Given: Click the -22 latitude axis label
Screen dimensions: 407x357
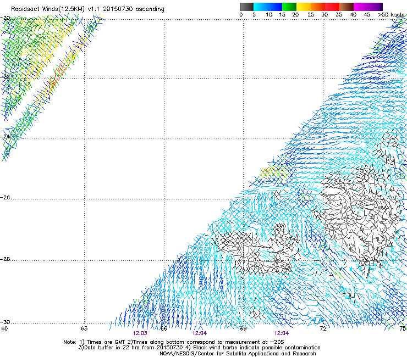Looking at the screenshot, I should coord(5,77).
